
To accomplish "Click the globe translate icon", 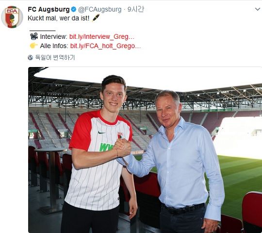I will pos(30,58).
